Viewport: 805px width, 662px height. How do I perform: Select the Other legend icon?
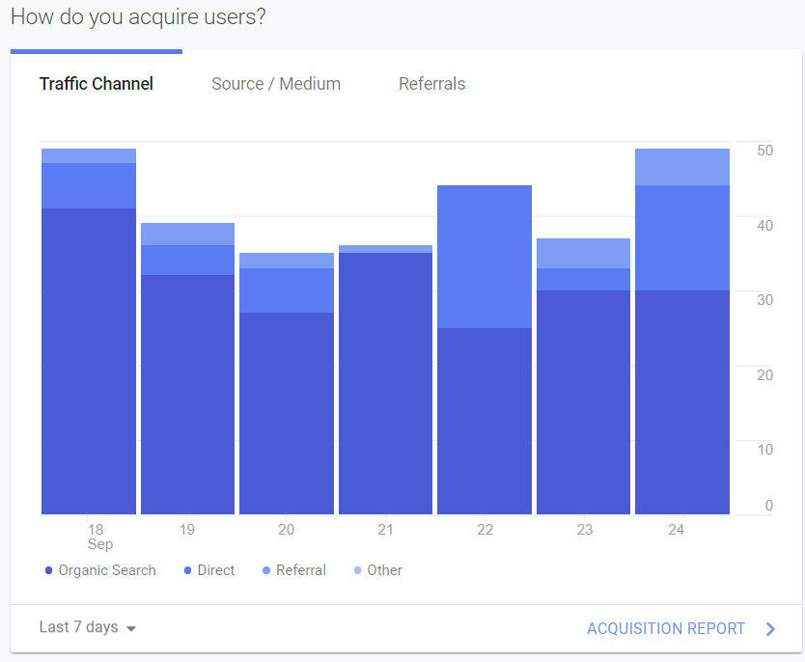click(x=359, y=570)
